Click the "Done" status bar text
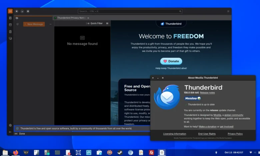260x156 pixels. pos(22,134)
